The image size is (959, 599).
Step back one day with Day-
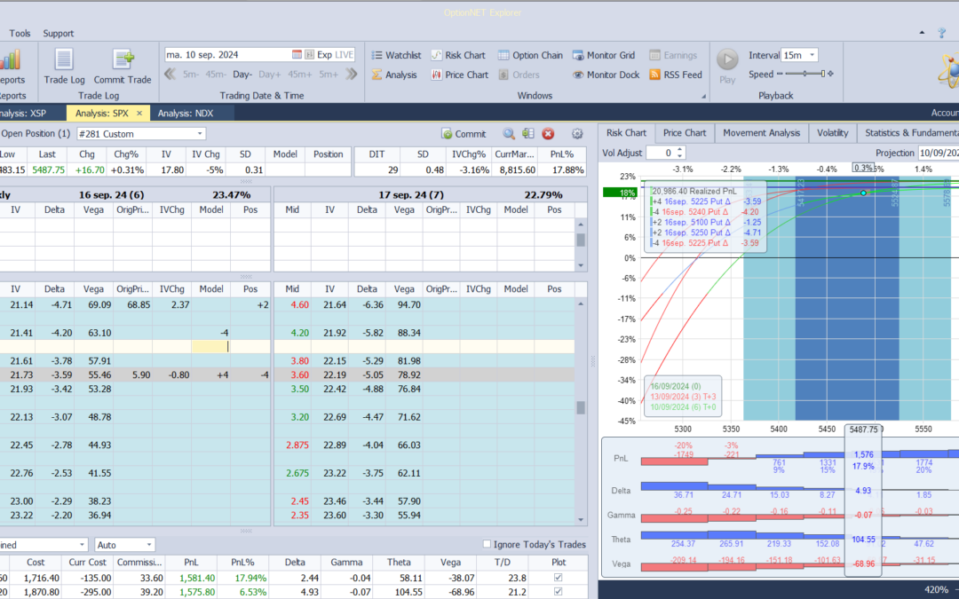(242, 75)
